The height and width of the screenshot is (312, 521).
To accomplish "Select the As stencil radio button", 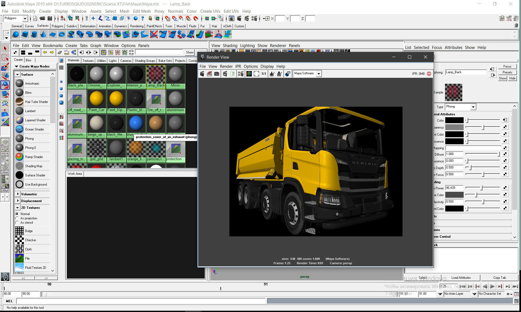I will (17, 223).
